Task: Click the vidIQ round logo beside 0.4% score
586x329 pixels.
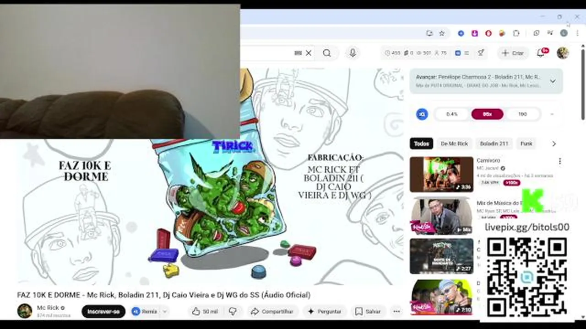Action: pos(422,114)
